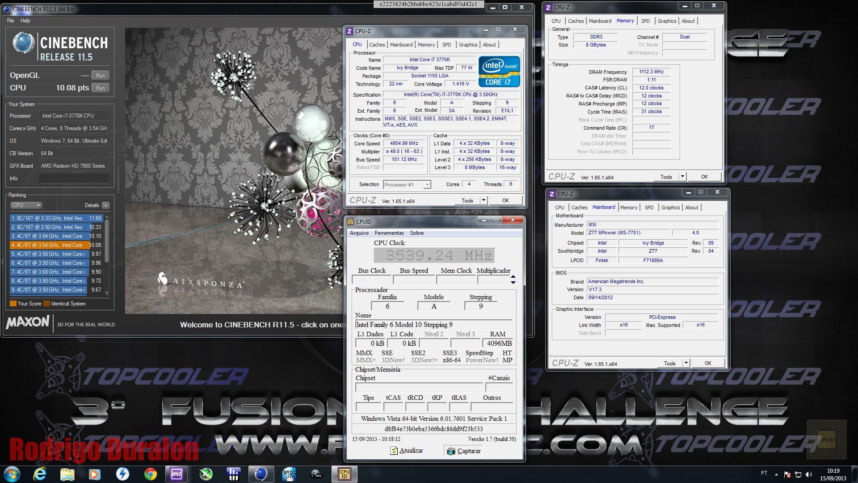The image size is (858, 483).
Task: Select highlighted ranking row 4 with 10.08
Action: pos(56,245)
